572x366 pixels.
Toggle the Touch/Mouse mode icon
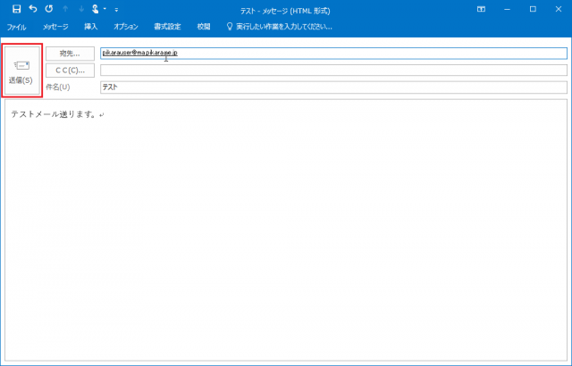pos(95,9)
